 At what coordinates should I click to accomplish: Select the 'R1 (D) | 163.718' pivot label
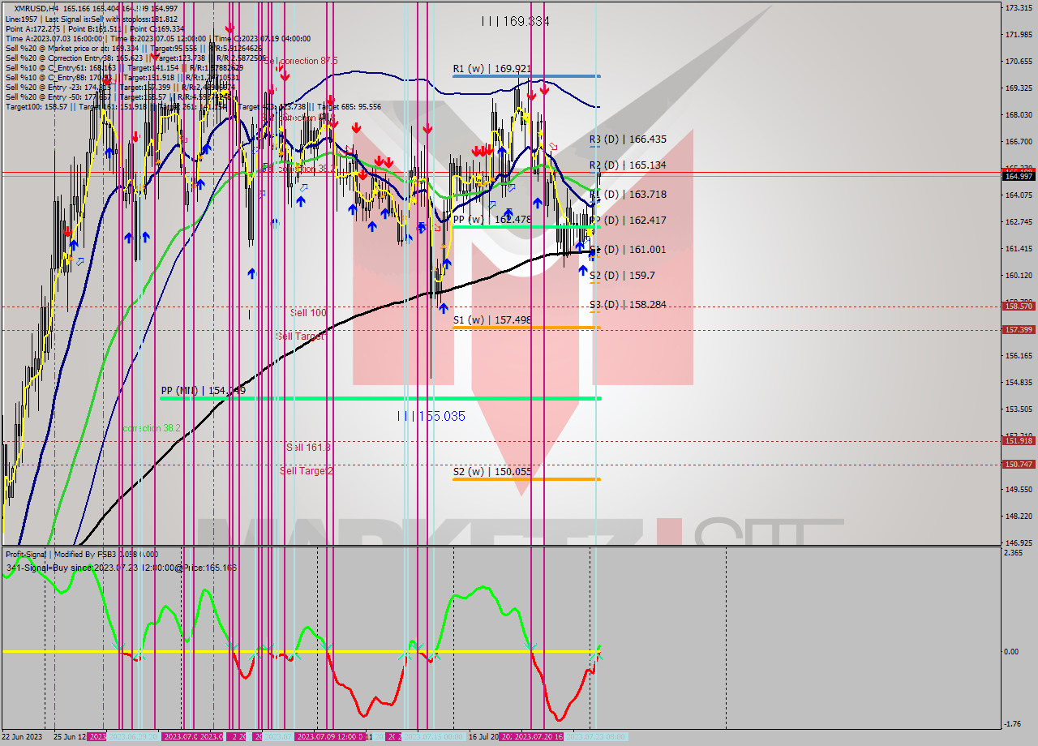(628, 195)
